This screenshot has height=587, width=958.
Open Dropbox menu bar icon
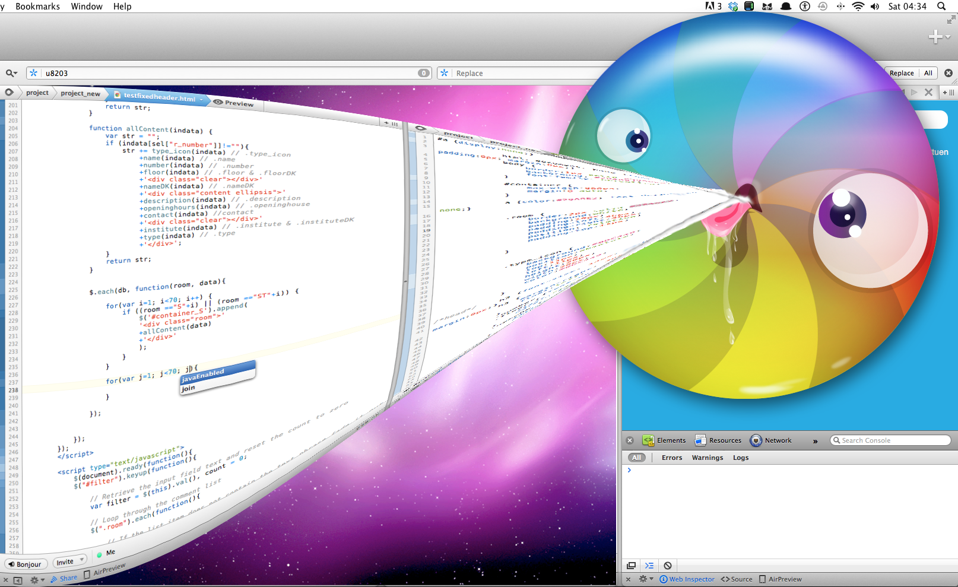[x=733, y=7]
